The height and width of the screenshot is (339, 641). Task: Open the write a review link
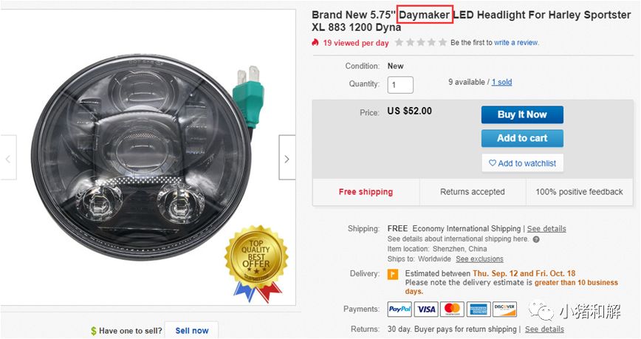(516, 43)
